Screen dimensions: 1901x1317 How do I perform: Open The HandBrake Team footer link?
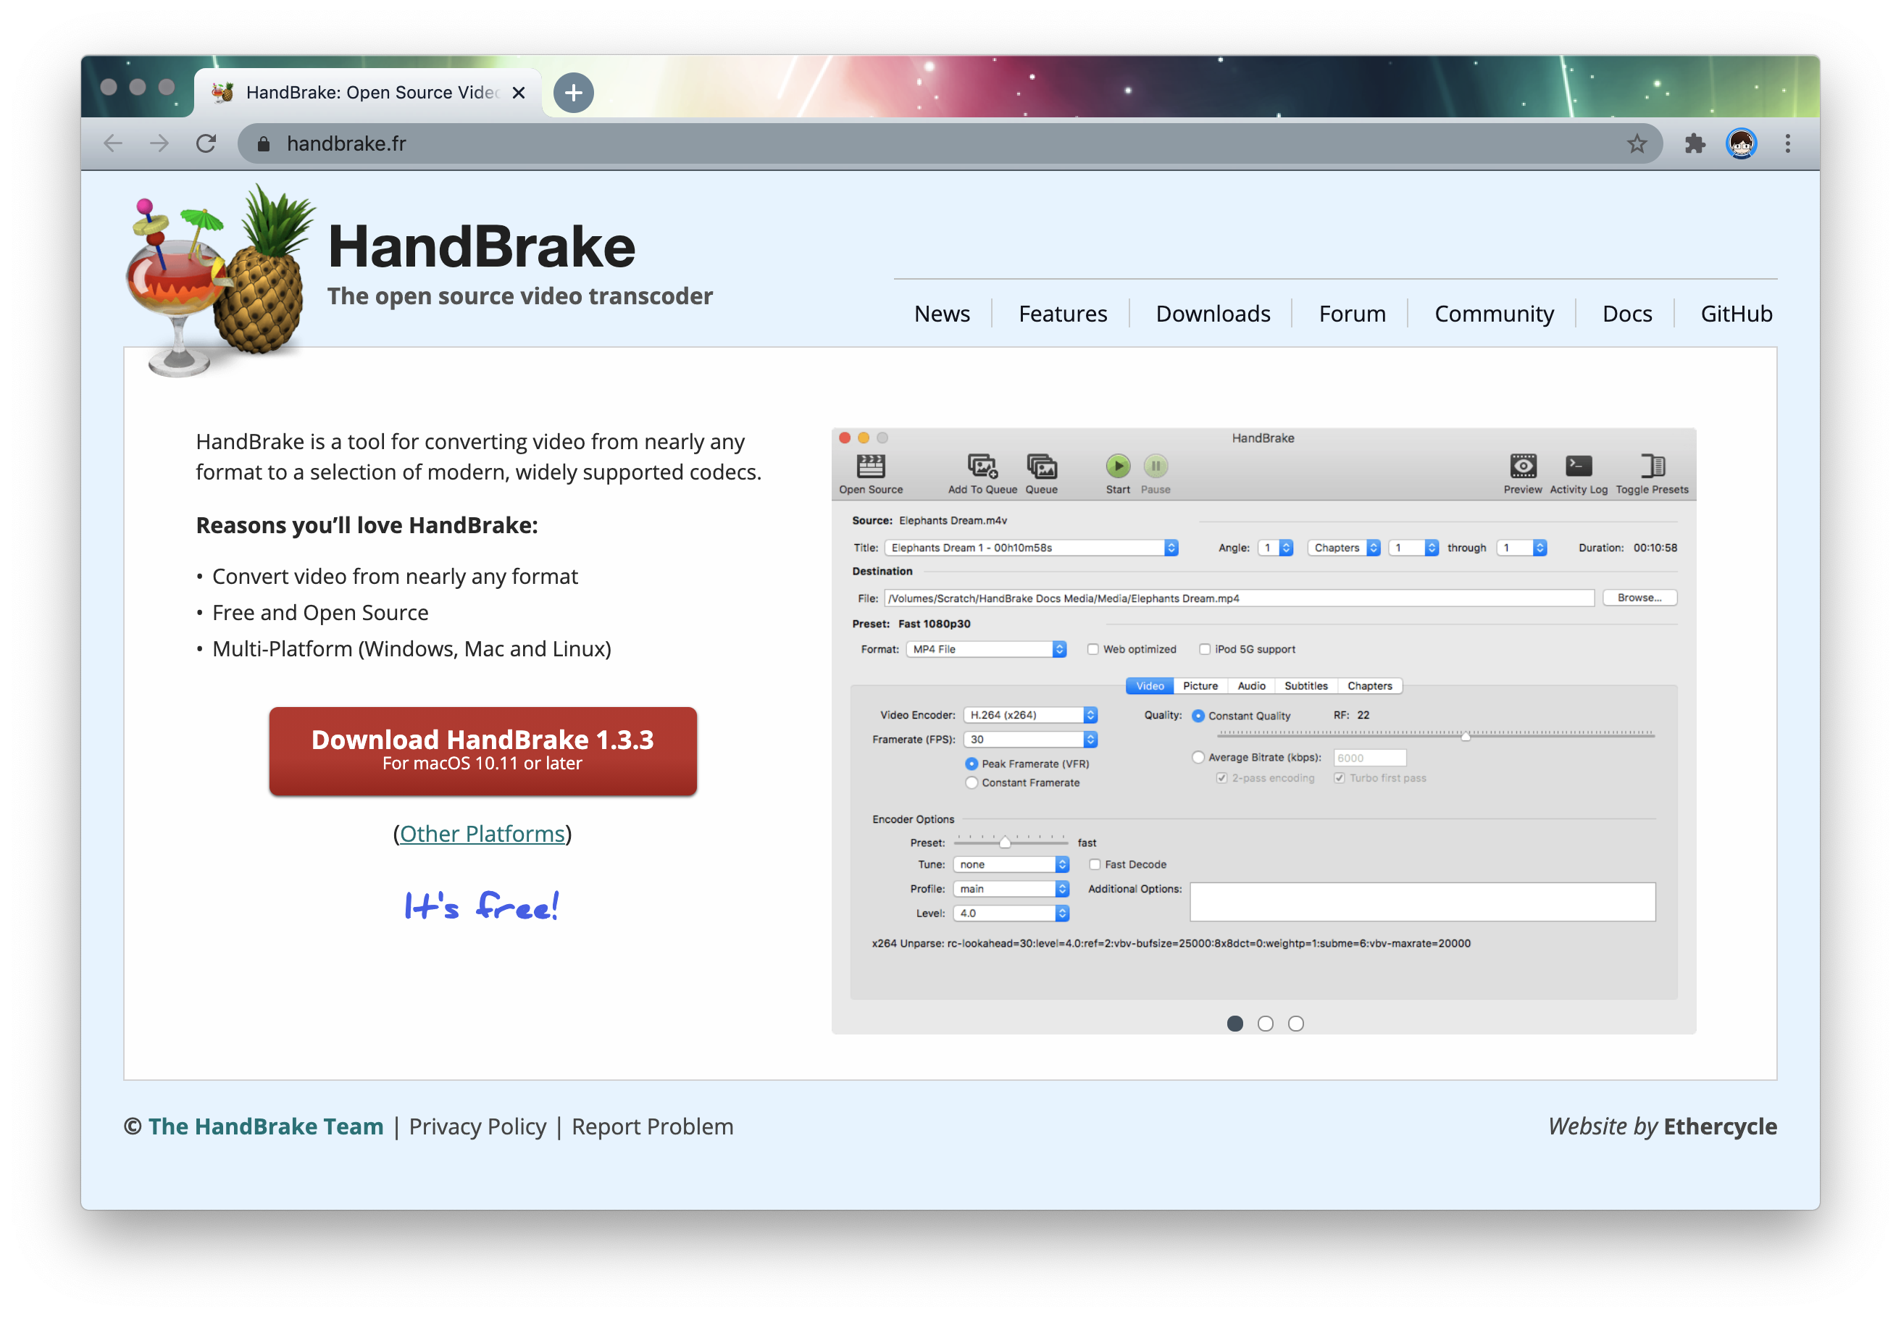click(x=266, y=1126)
